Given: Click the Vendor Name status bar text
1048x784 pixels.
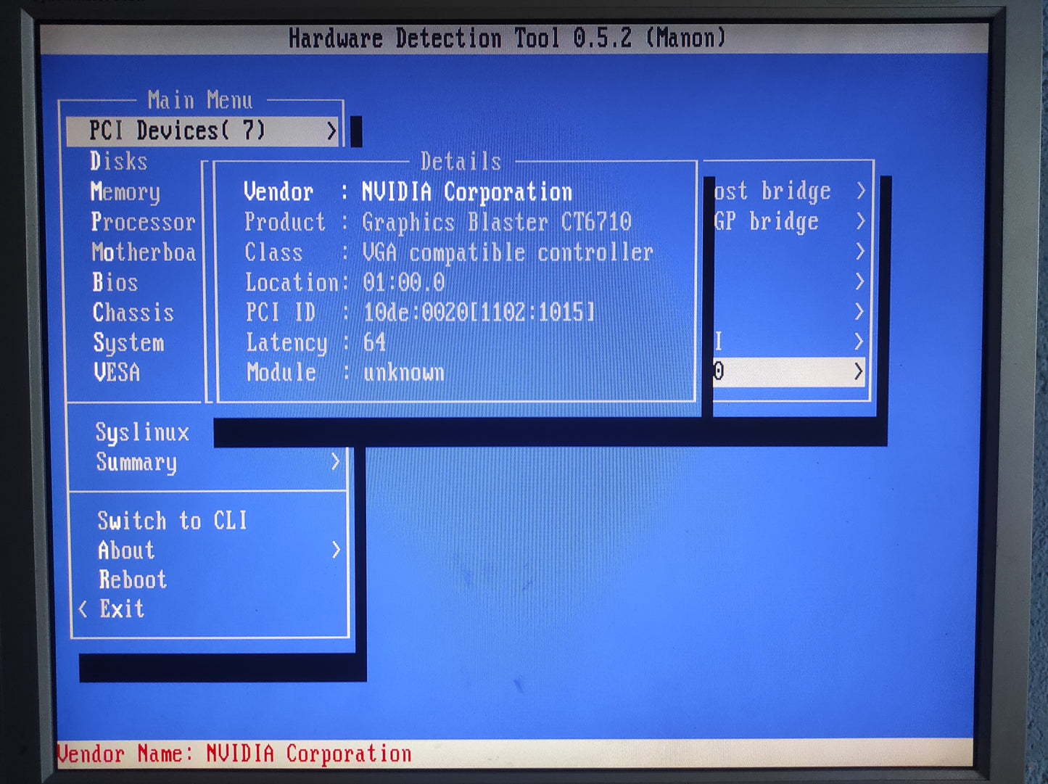Looking at the screenshot, I should pyautogui.click(x=236, y=754).
